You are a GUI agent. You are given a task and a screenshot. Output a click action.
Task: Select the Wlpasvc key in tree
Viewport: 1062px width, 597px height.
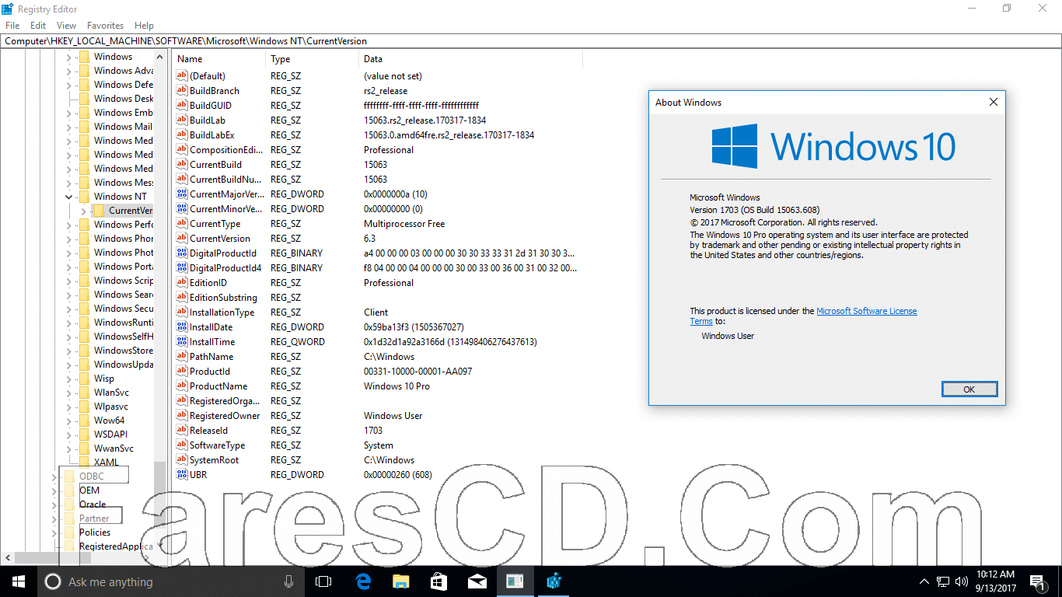click(111, 407)
